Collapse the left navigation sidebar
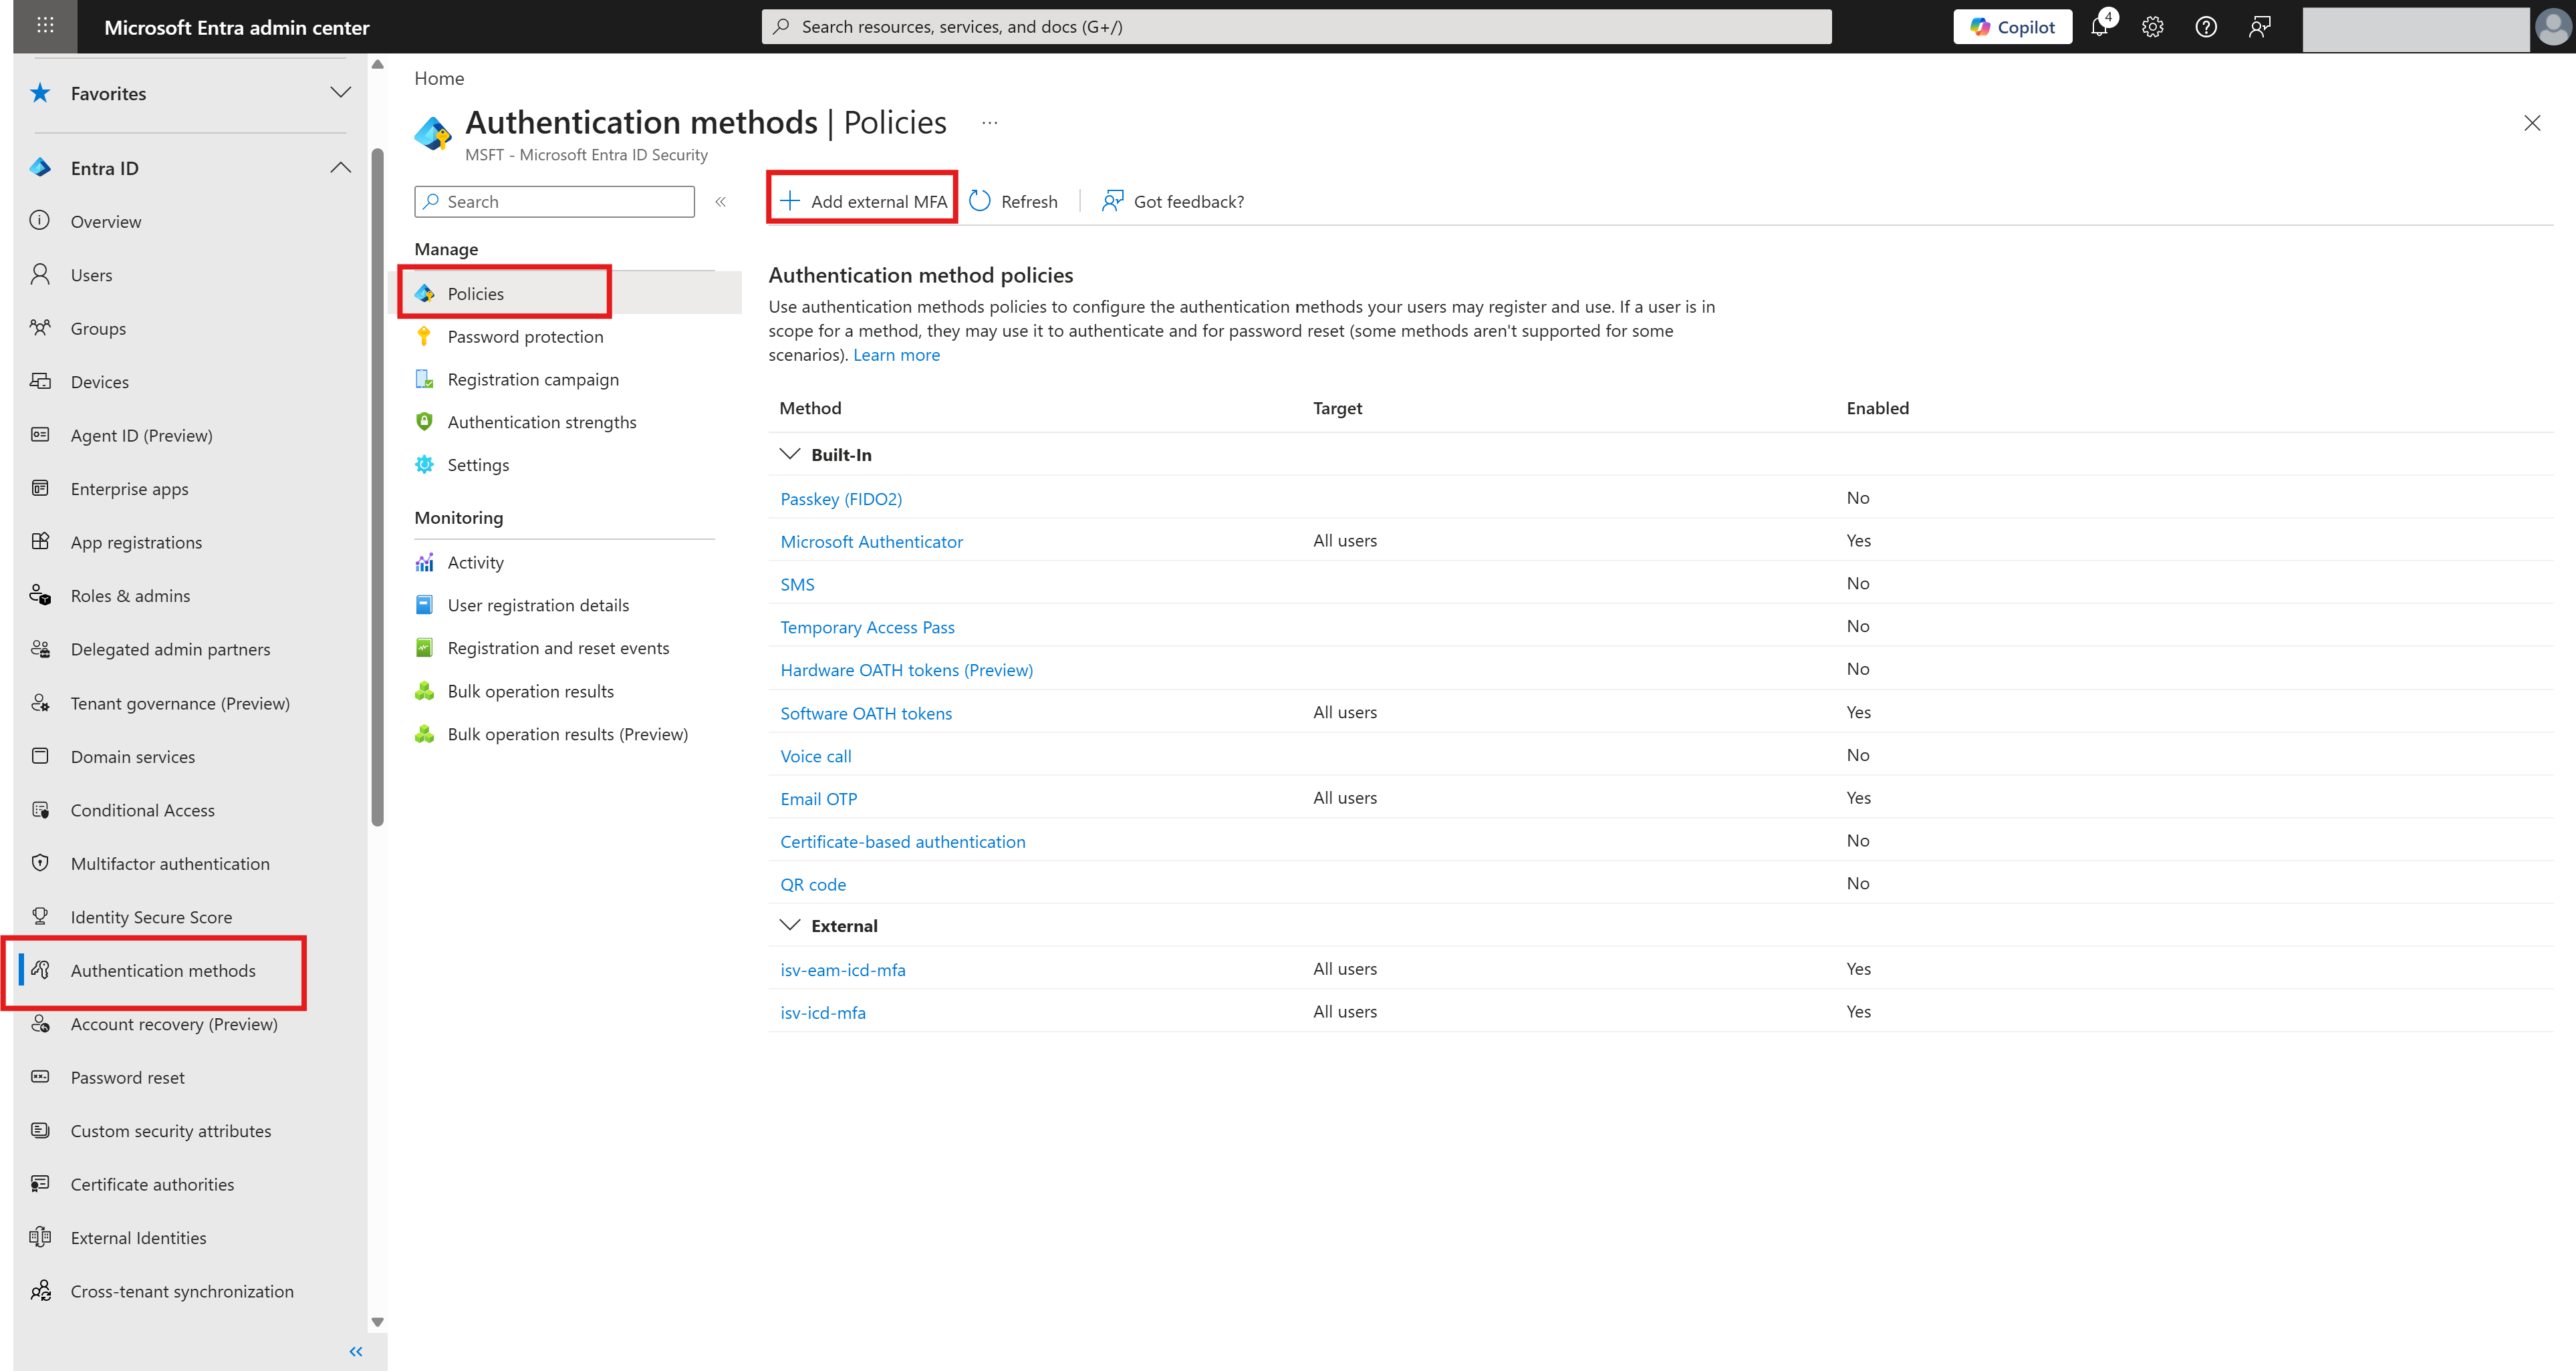This screenshot has height=1371, width=2576. 356,1352
